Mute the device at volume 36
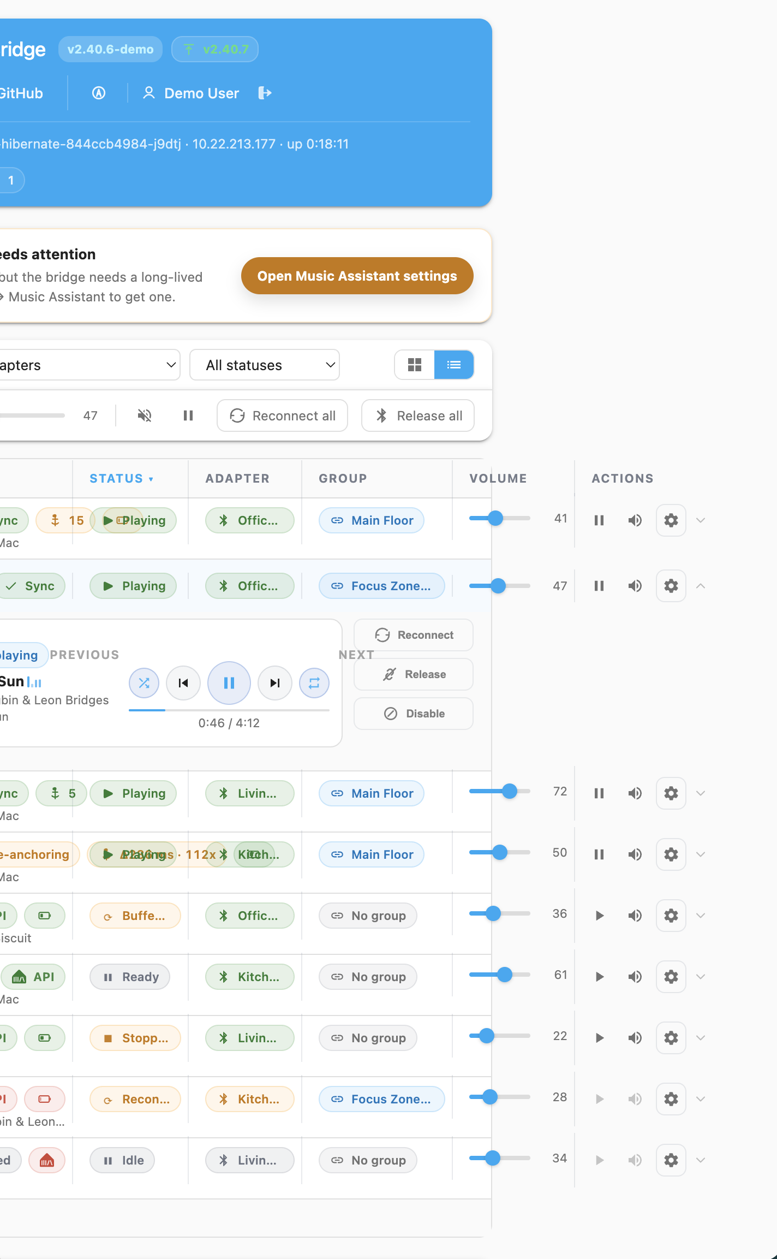The image size is (777, 1259). coord(635,916)
